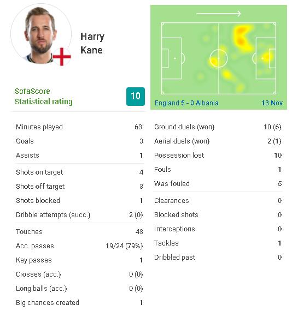This screenshot has width=298, height=311.
Task: Click the Minutes played stat row
Action: tap(79, 127)
